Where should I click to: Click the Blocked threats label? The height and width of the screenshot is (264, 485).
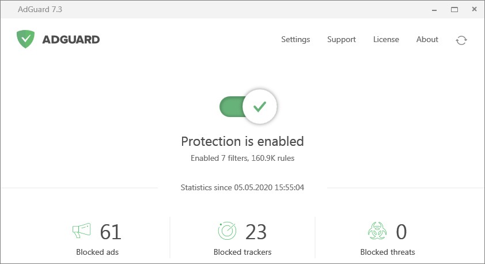388,252
